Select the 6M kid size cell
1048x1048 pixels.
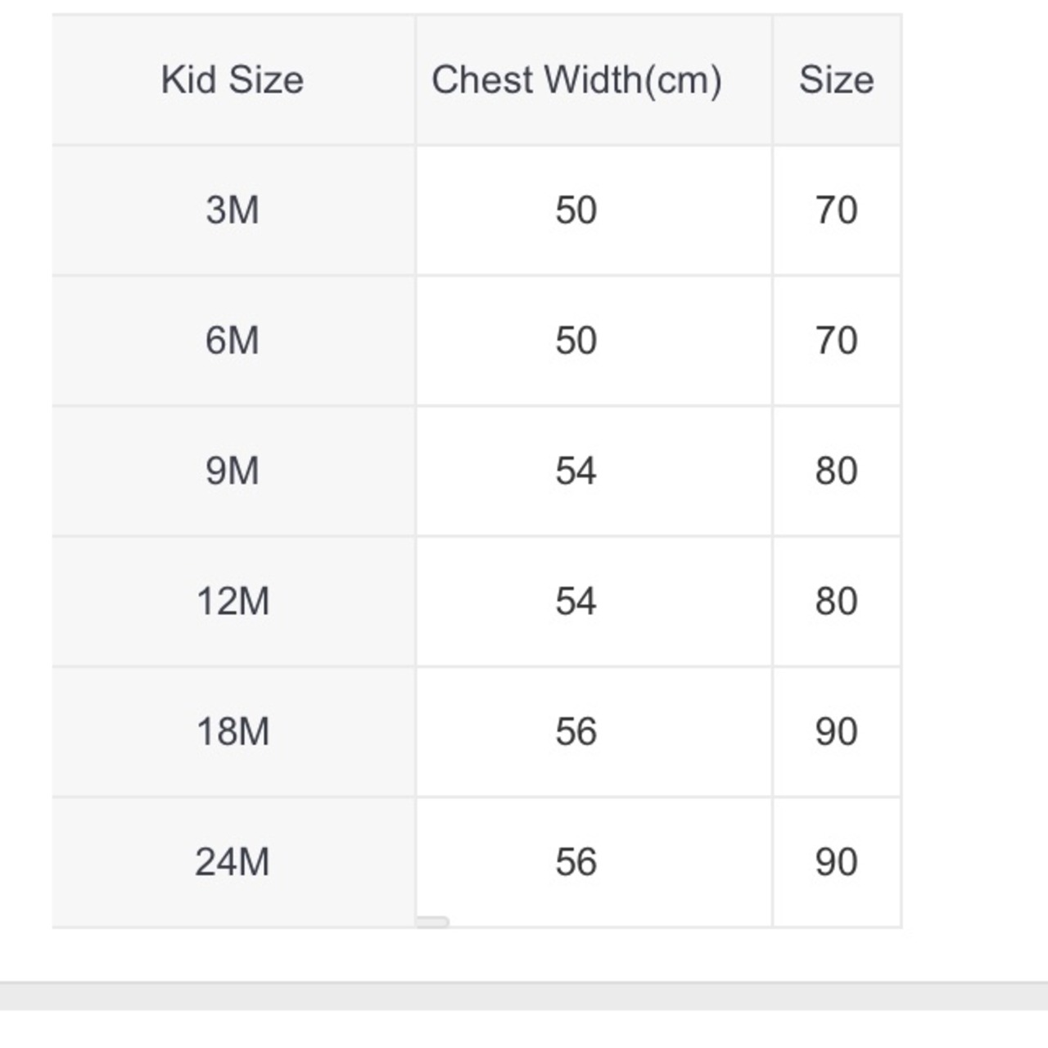point(233,341)
